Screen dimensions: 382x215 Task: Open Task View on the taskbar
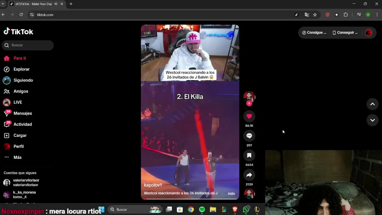tap(169, 210)
